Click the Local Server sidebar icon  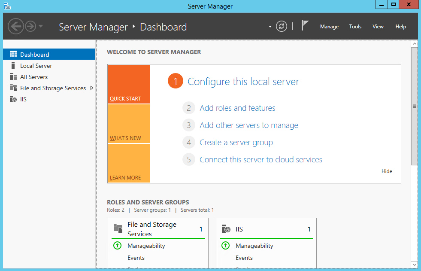pos(13,66)
